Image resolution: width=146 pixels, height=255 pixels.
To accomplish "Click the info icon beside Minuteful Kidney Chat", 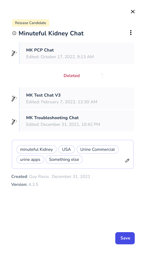I will (x=14, y=33).
